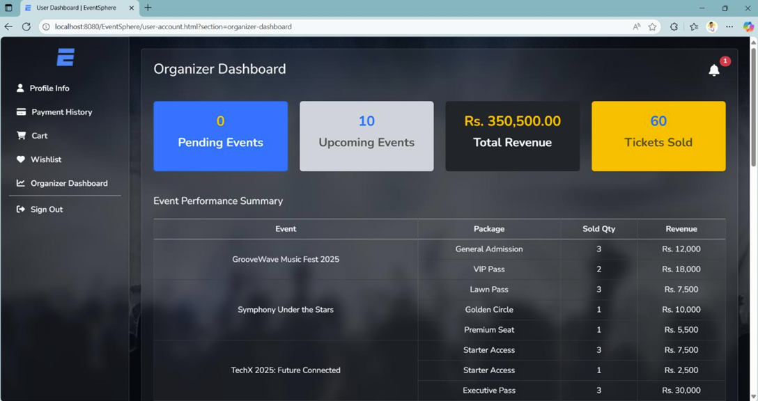
Task: Click Sign Out in the sidebar
Action: pos(46,210)
